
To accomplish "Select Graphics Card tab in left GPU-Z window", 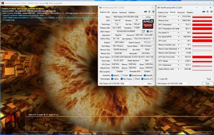I will (x=105, y=12).
